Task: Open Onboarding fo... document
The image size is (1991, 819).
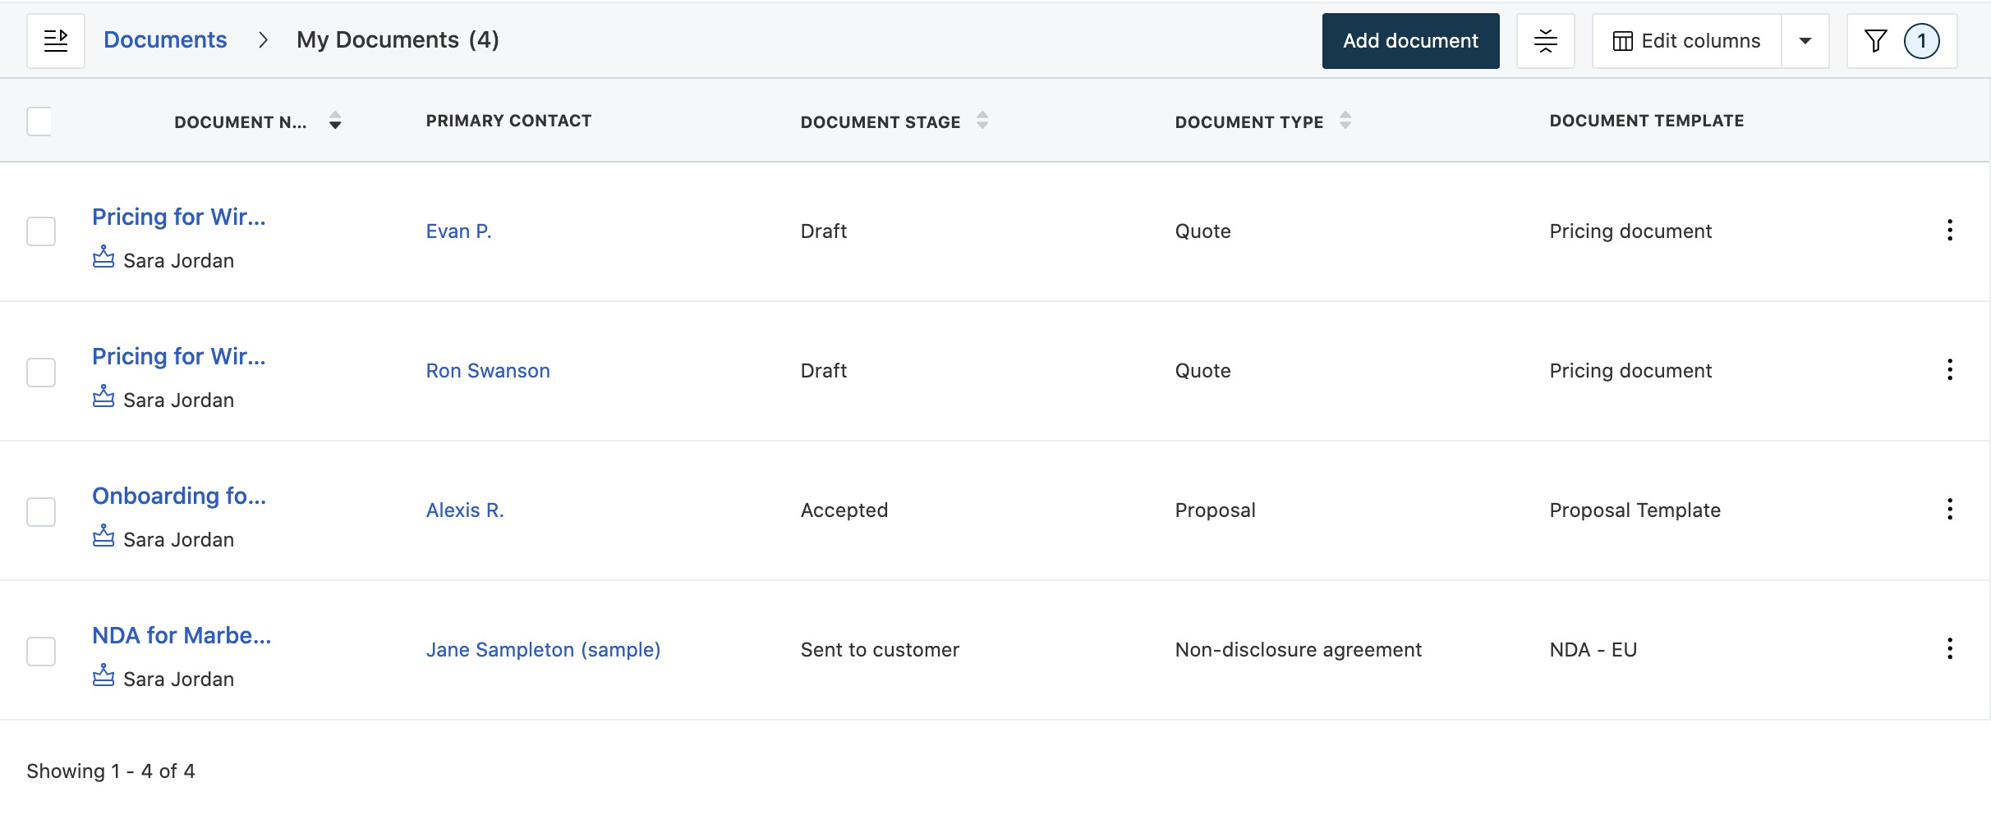Action: 179,496
